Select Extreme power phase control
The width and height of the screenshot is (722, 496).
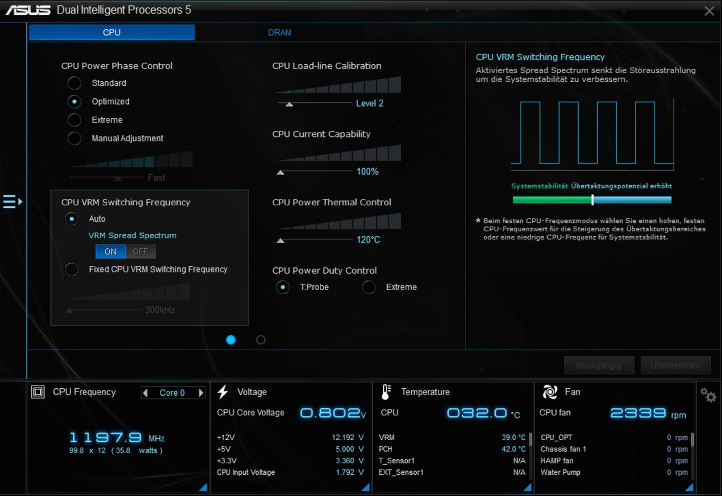point(74,120)
